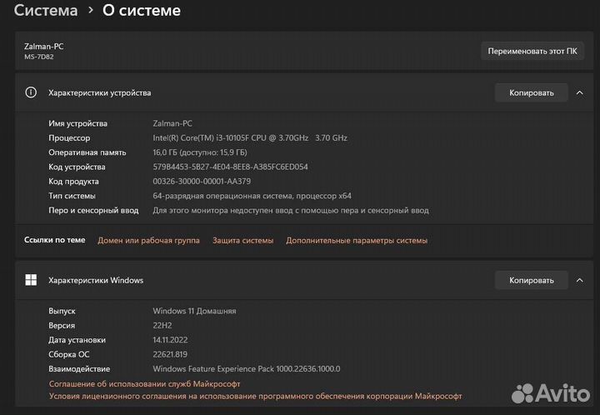The height and width of the screenshot is (415, 600).
Task: Open Дополнительные параметры системы link
Action: [357, 240]
